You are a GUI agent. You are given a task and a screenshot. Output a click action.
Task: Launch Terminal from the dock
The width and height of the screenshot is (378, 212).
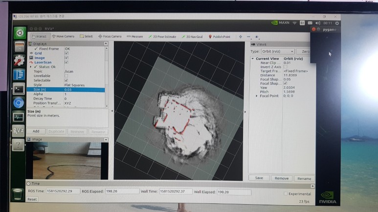(19, 89)
